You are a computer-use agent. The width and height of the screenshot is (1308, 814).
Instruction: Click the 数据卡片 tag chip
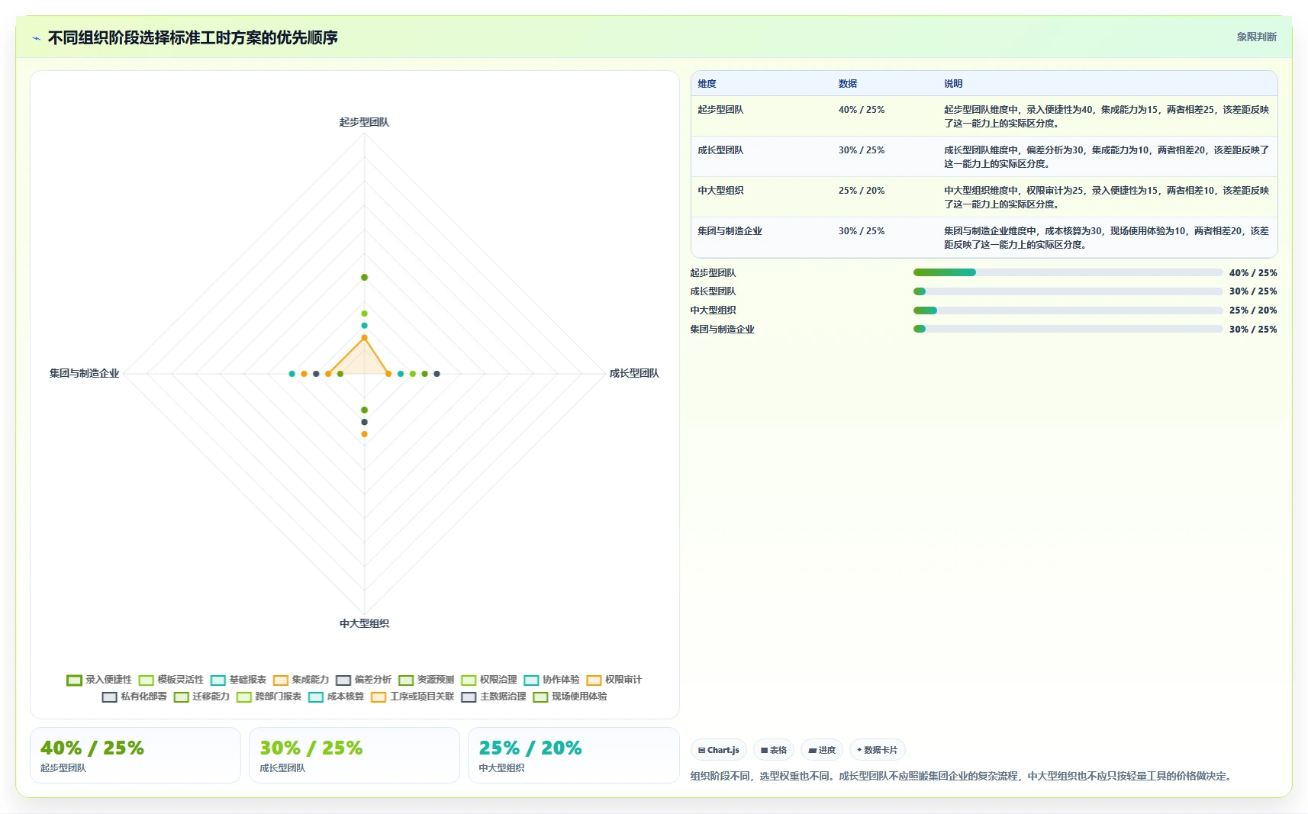pyautogui.click(x=878, y=750)
